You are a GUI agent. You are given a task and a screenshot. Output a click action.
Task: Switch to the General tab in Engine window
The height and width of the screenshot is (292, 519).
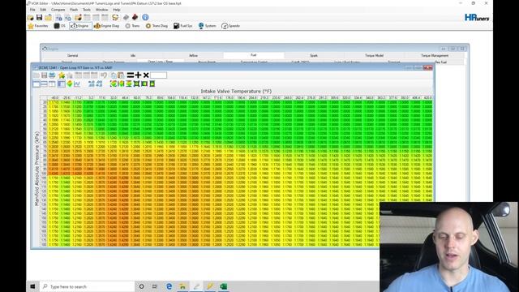[x=72, y=56]
